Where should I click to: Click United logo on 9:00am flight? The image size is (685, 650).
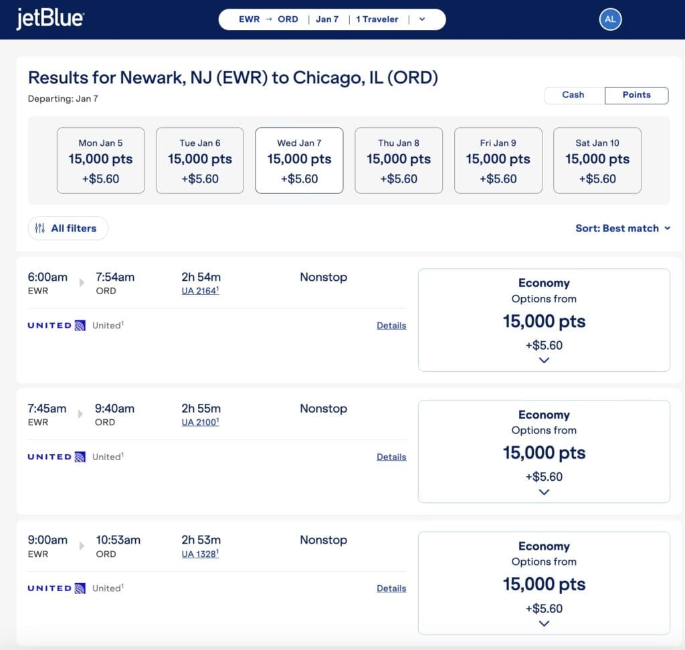56,588
